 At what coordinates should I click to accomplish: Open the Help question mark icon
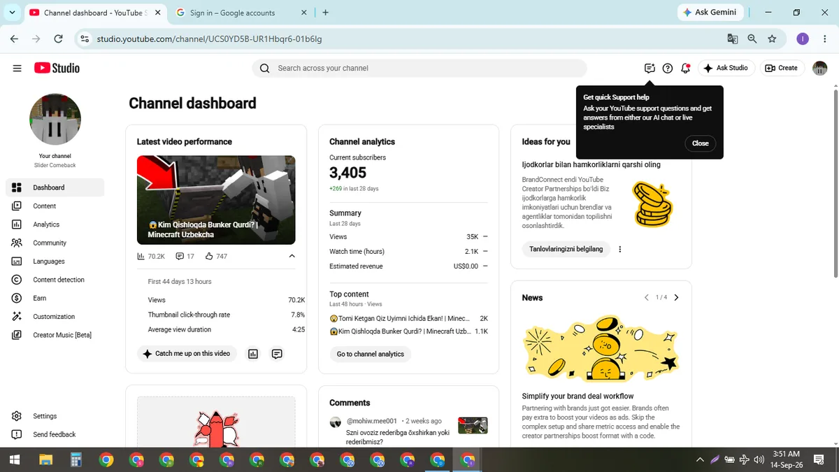668,68
